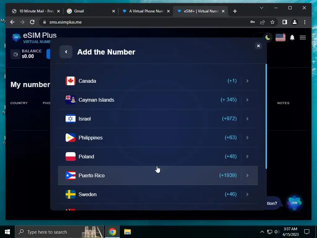Viewport: 317px width, 238px height.
Task: Switch to Gmail tab
Action: pyautogui.click(x=91, y=11)
